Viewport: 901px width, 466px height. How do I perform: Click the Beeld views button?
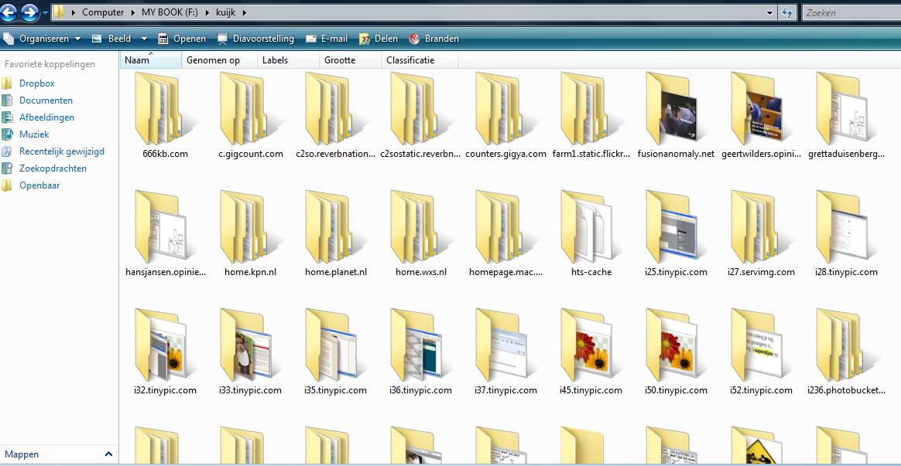click(113, 39)
